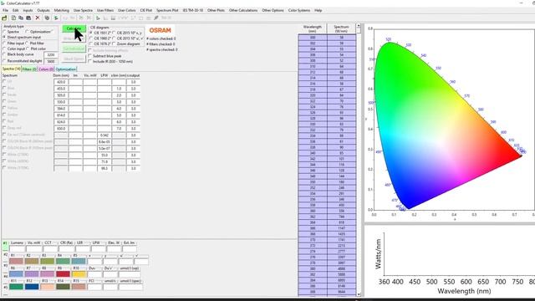Click the copy pages toolbar icon

coord(21,18)
